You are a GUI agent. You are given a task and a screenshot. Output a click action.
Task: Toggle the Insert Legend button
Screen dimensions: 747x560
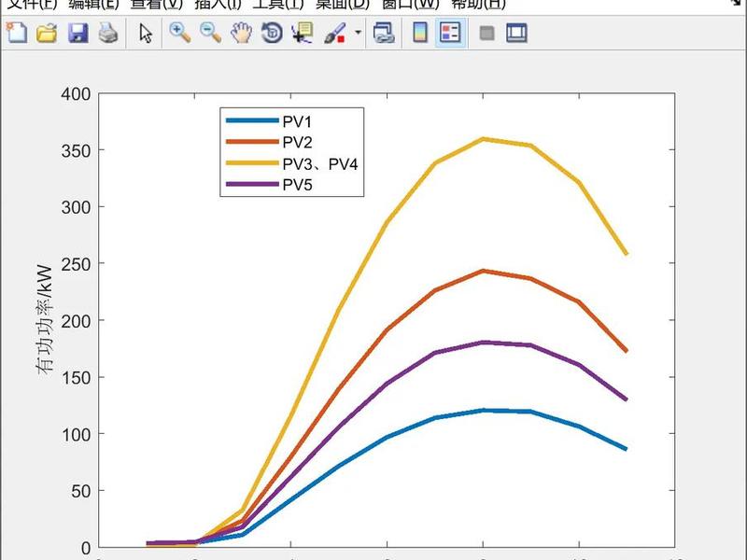450,33
